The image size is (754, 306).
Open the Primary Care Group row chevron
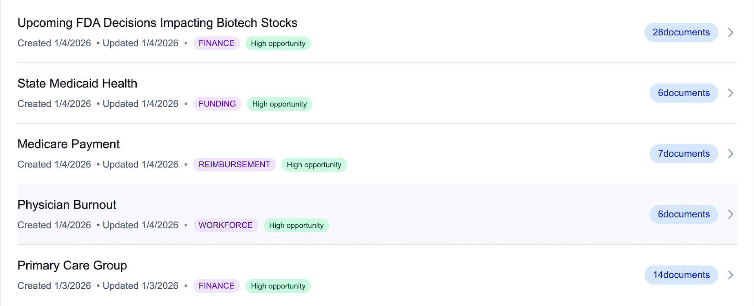pyautogui.click(x=730, y=275)
